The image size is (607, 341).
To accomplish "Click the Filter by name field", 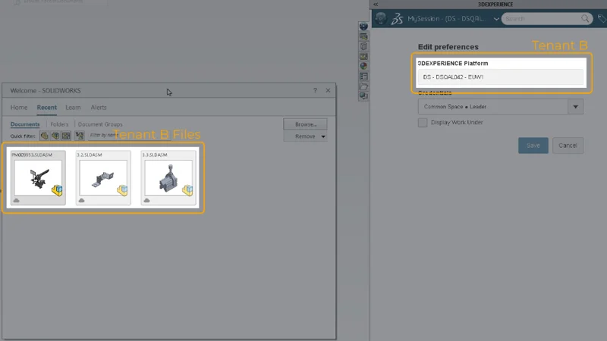I will click(97, 136).
